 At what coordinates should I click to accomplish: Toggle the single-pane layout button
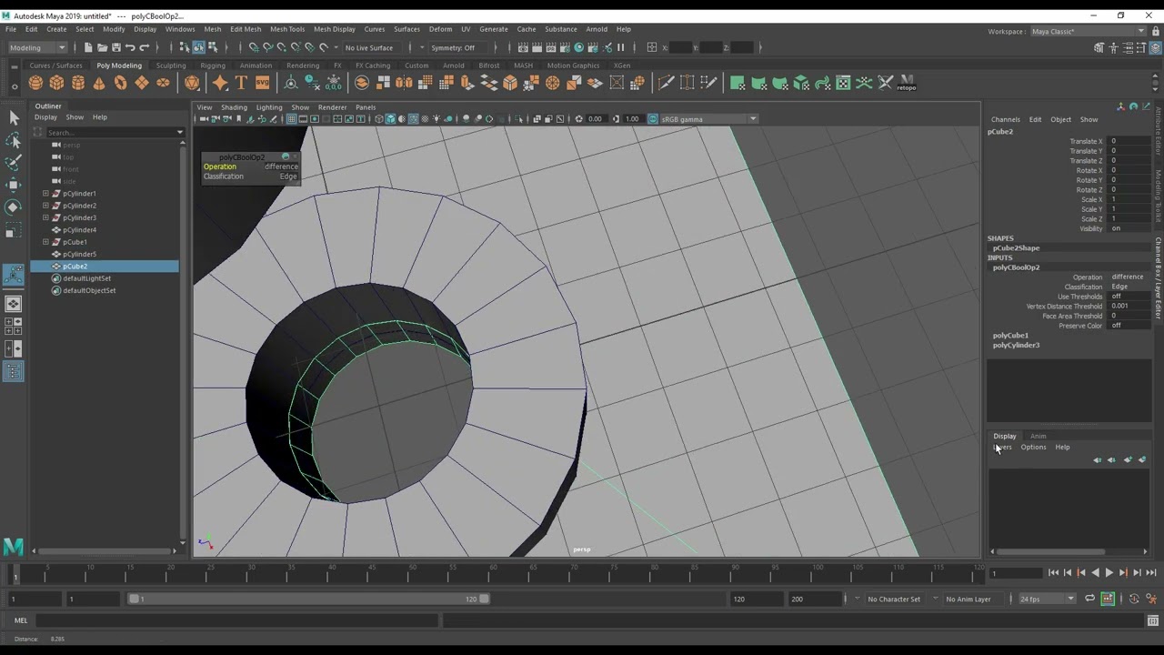pos(14,304)
